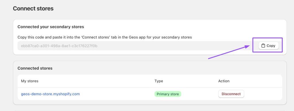The width and height of the screenshot is (294, 111).
Task: Click the purple highlight box border
Action: coord(267,38)
